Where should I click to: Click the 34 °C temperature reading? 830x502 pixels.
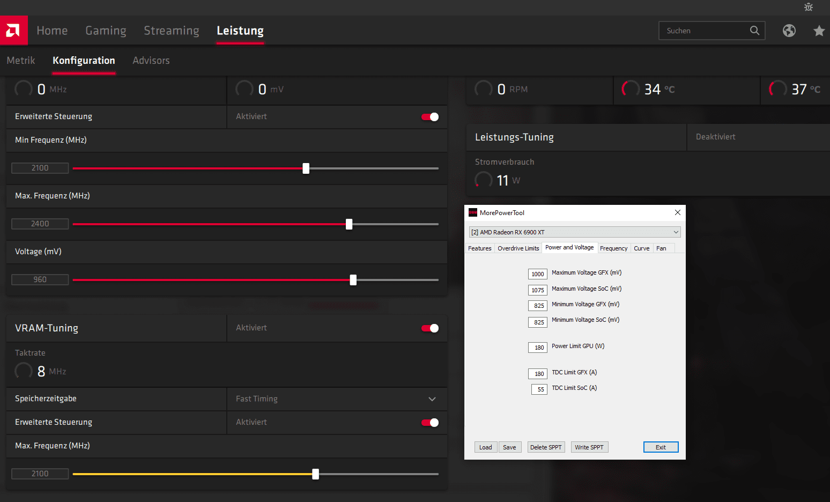tap(648, 89)
